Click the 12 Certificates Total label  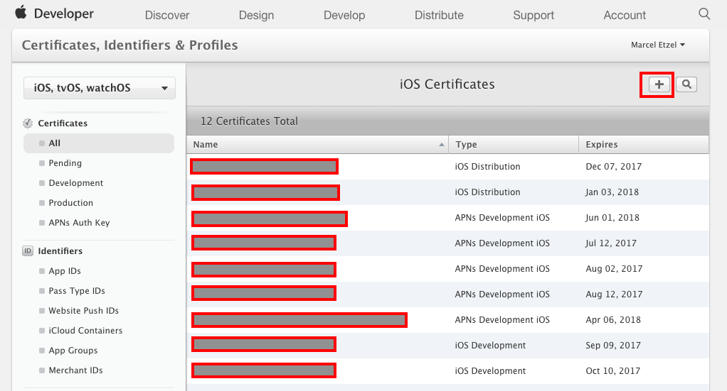coord(249,121)
